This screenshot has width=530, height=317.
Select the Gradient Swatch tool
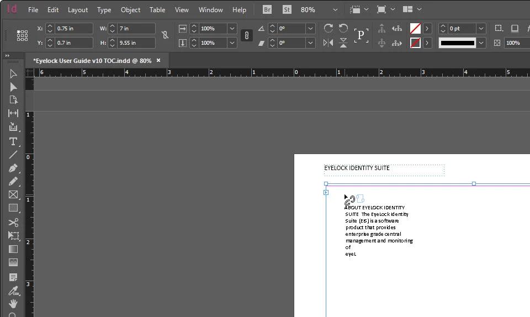click(x=13, y=249)
